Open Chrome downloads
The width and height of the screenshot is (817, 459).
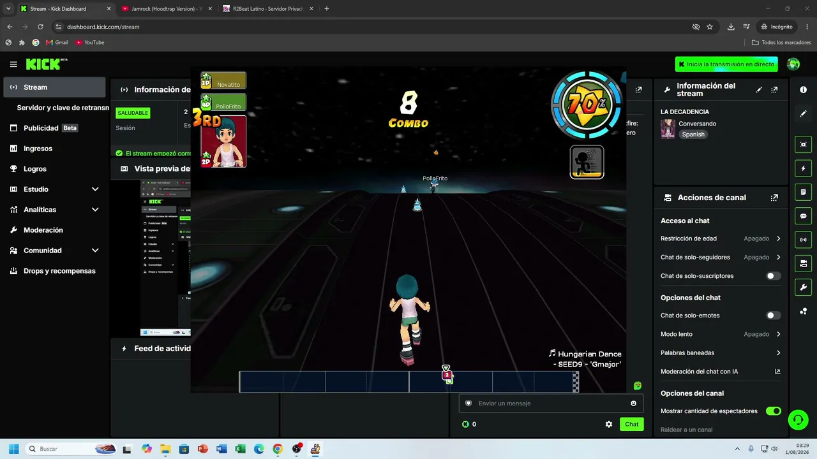pyautogui.click(x=731, y=27)
